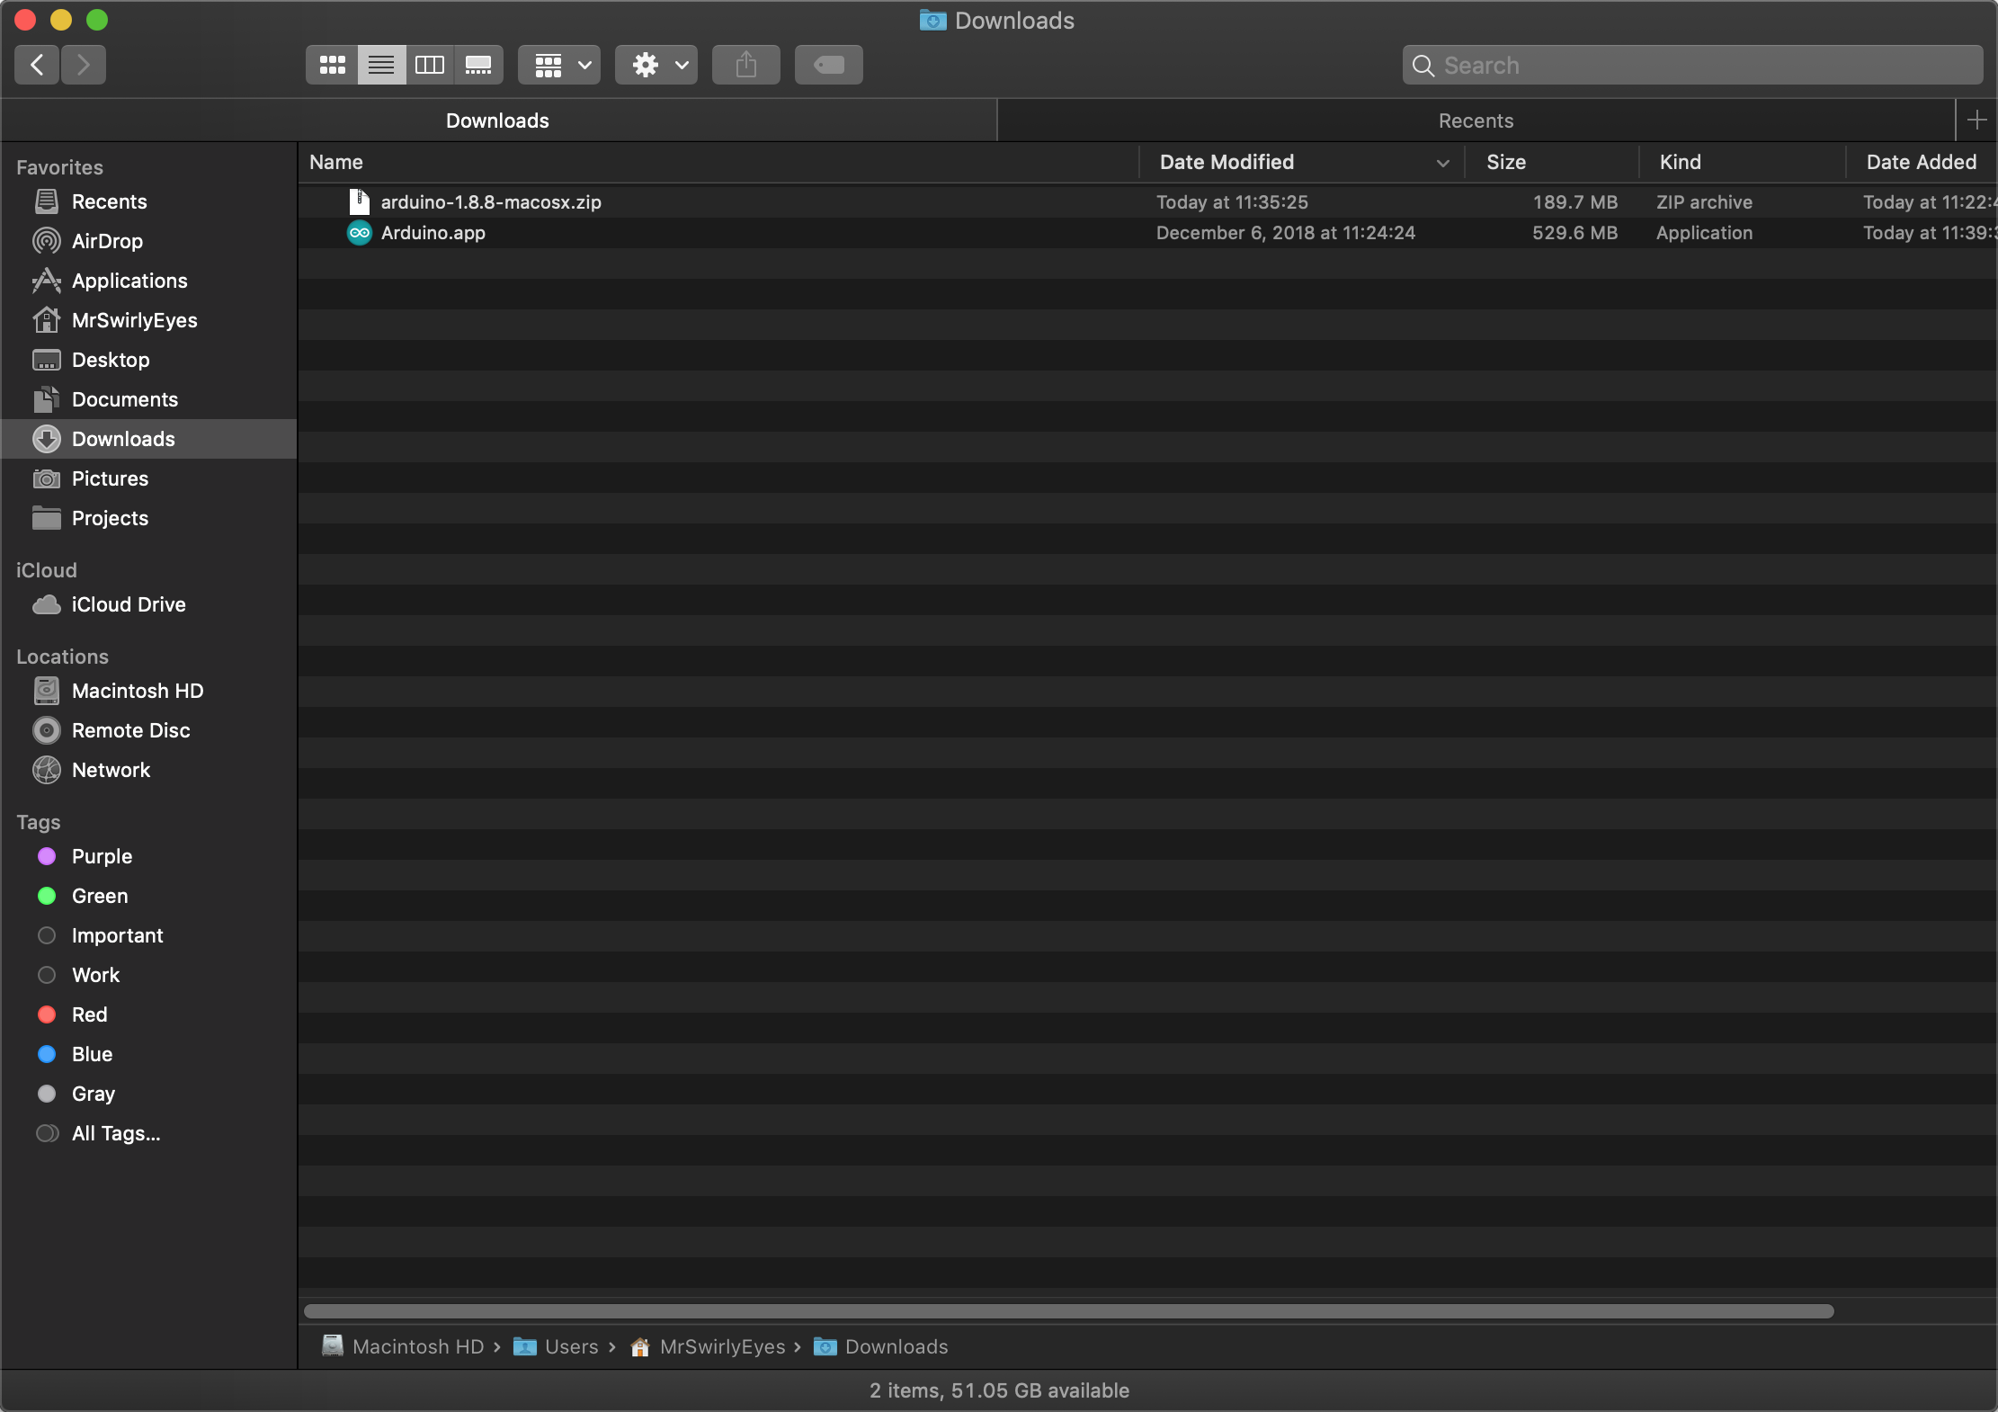The width and height of the screenshot is (1998, 1412).
Task: Open the group-by arrangement dropdown
Action: (x=558, y=65)
